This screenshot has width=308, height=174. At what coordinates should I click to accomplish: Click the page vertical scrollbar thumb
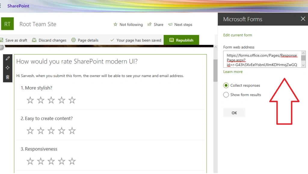pos(215,70)
